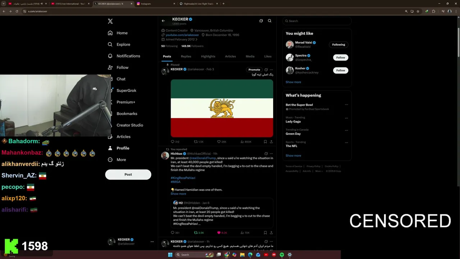Follow Spectra in You might like
Image resolution: width=460 pixels, height=259 pixels.
point(341,58)
